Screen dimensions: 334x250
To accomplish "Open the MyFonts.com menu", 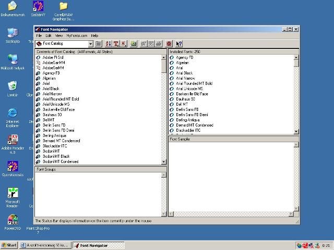I will pos(77,35).
